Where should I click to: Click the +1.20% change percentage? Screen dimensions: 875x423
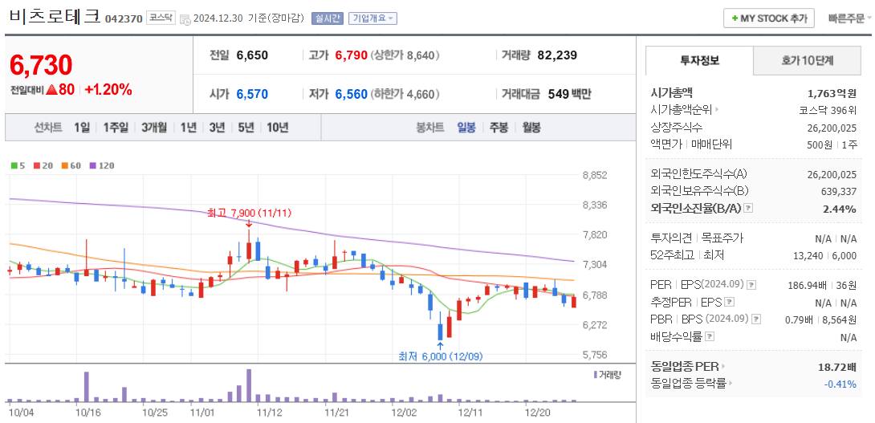(109, 89)
